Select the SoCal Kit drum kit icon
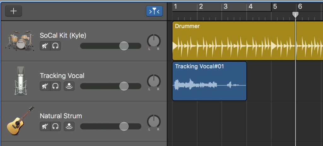The image size is (323, 146). (x=20, y=41)
